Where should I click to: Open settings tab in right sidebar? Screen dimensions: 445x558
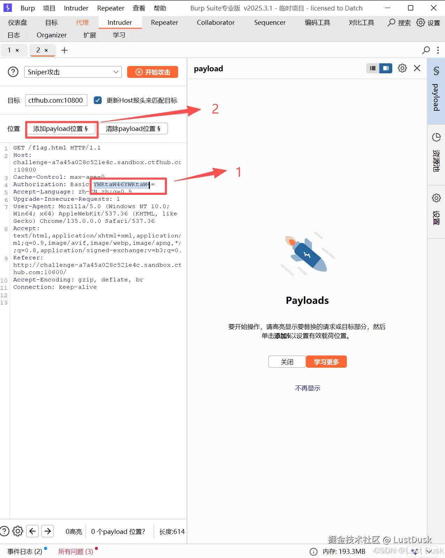click(436, 211)
